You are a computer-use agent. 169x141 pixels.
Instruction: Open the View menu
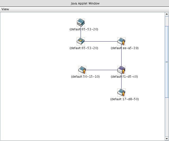(5, 9)
